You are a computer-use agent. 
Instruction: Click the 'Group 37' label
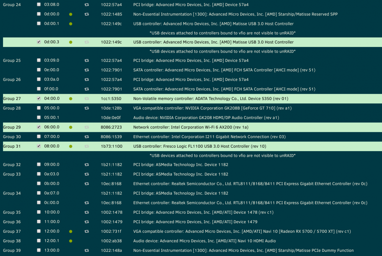coord(12,232)
